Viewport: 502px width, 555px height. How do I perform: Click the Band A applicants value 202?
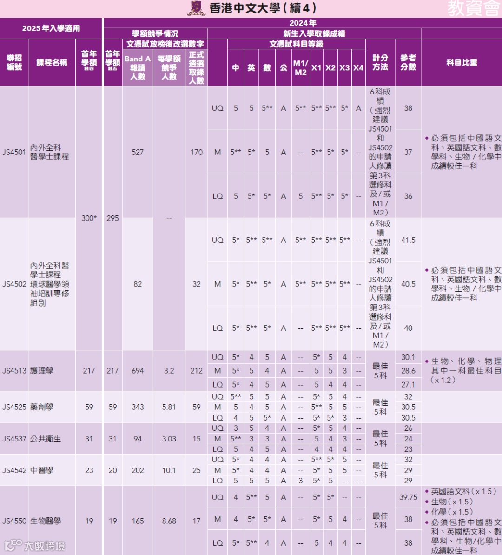[x=138, y=470]
